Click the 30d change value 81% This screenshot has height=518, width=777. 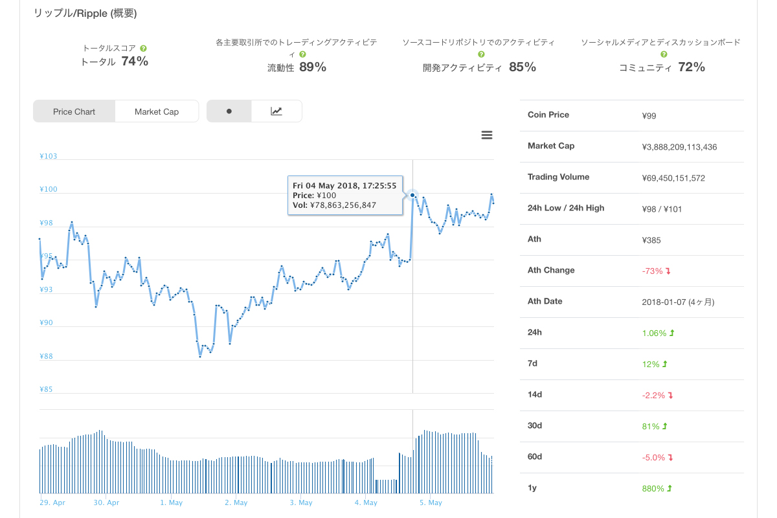pyautogui.click(x=651, y=426)
